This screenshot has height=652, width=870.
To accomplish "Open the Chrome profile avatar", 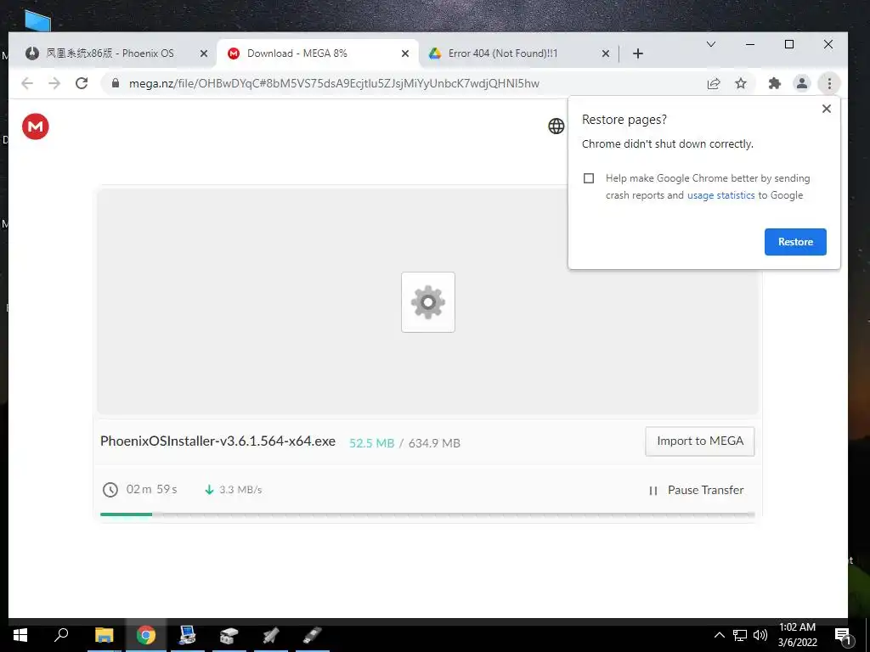I will click(x=802, y=83).
